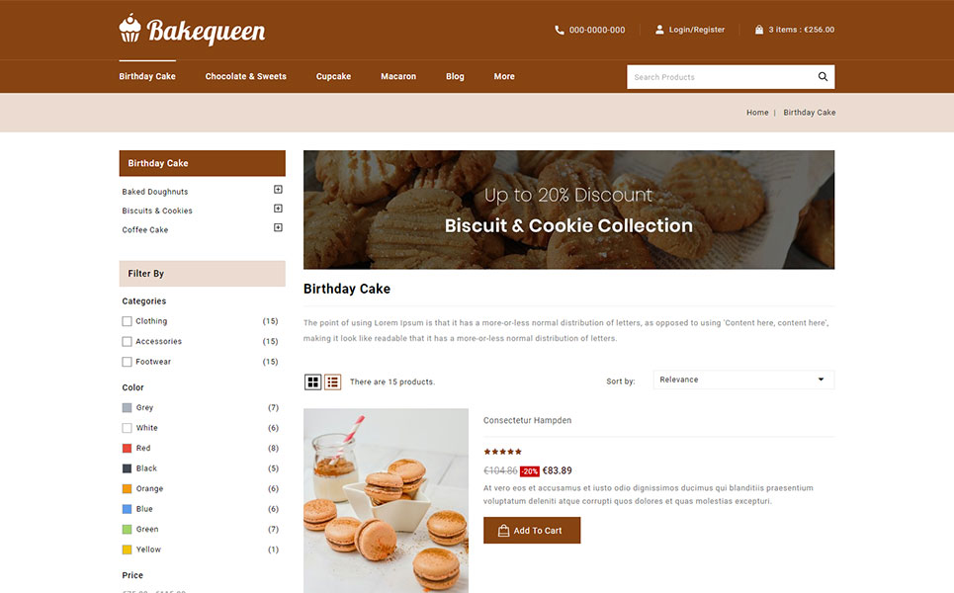Click the five-star product rating
The height and width of the screenshot is (593, 954).
point(502,452)
